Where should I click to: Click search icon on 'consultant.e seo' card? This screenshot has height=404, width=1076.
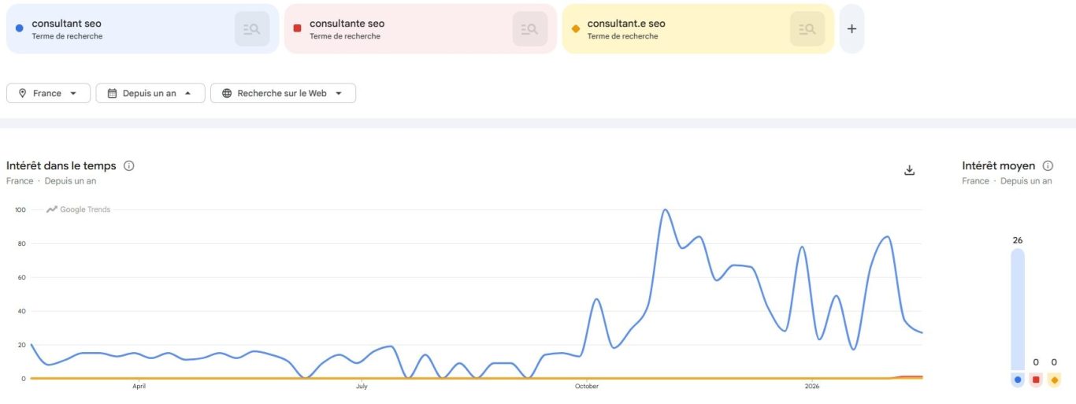tap(807, 29)
